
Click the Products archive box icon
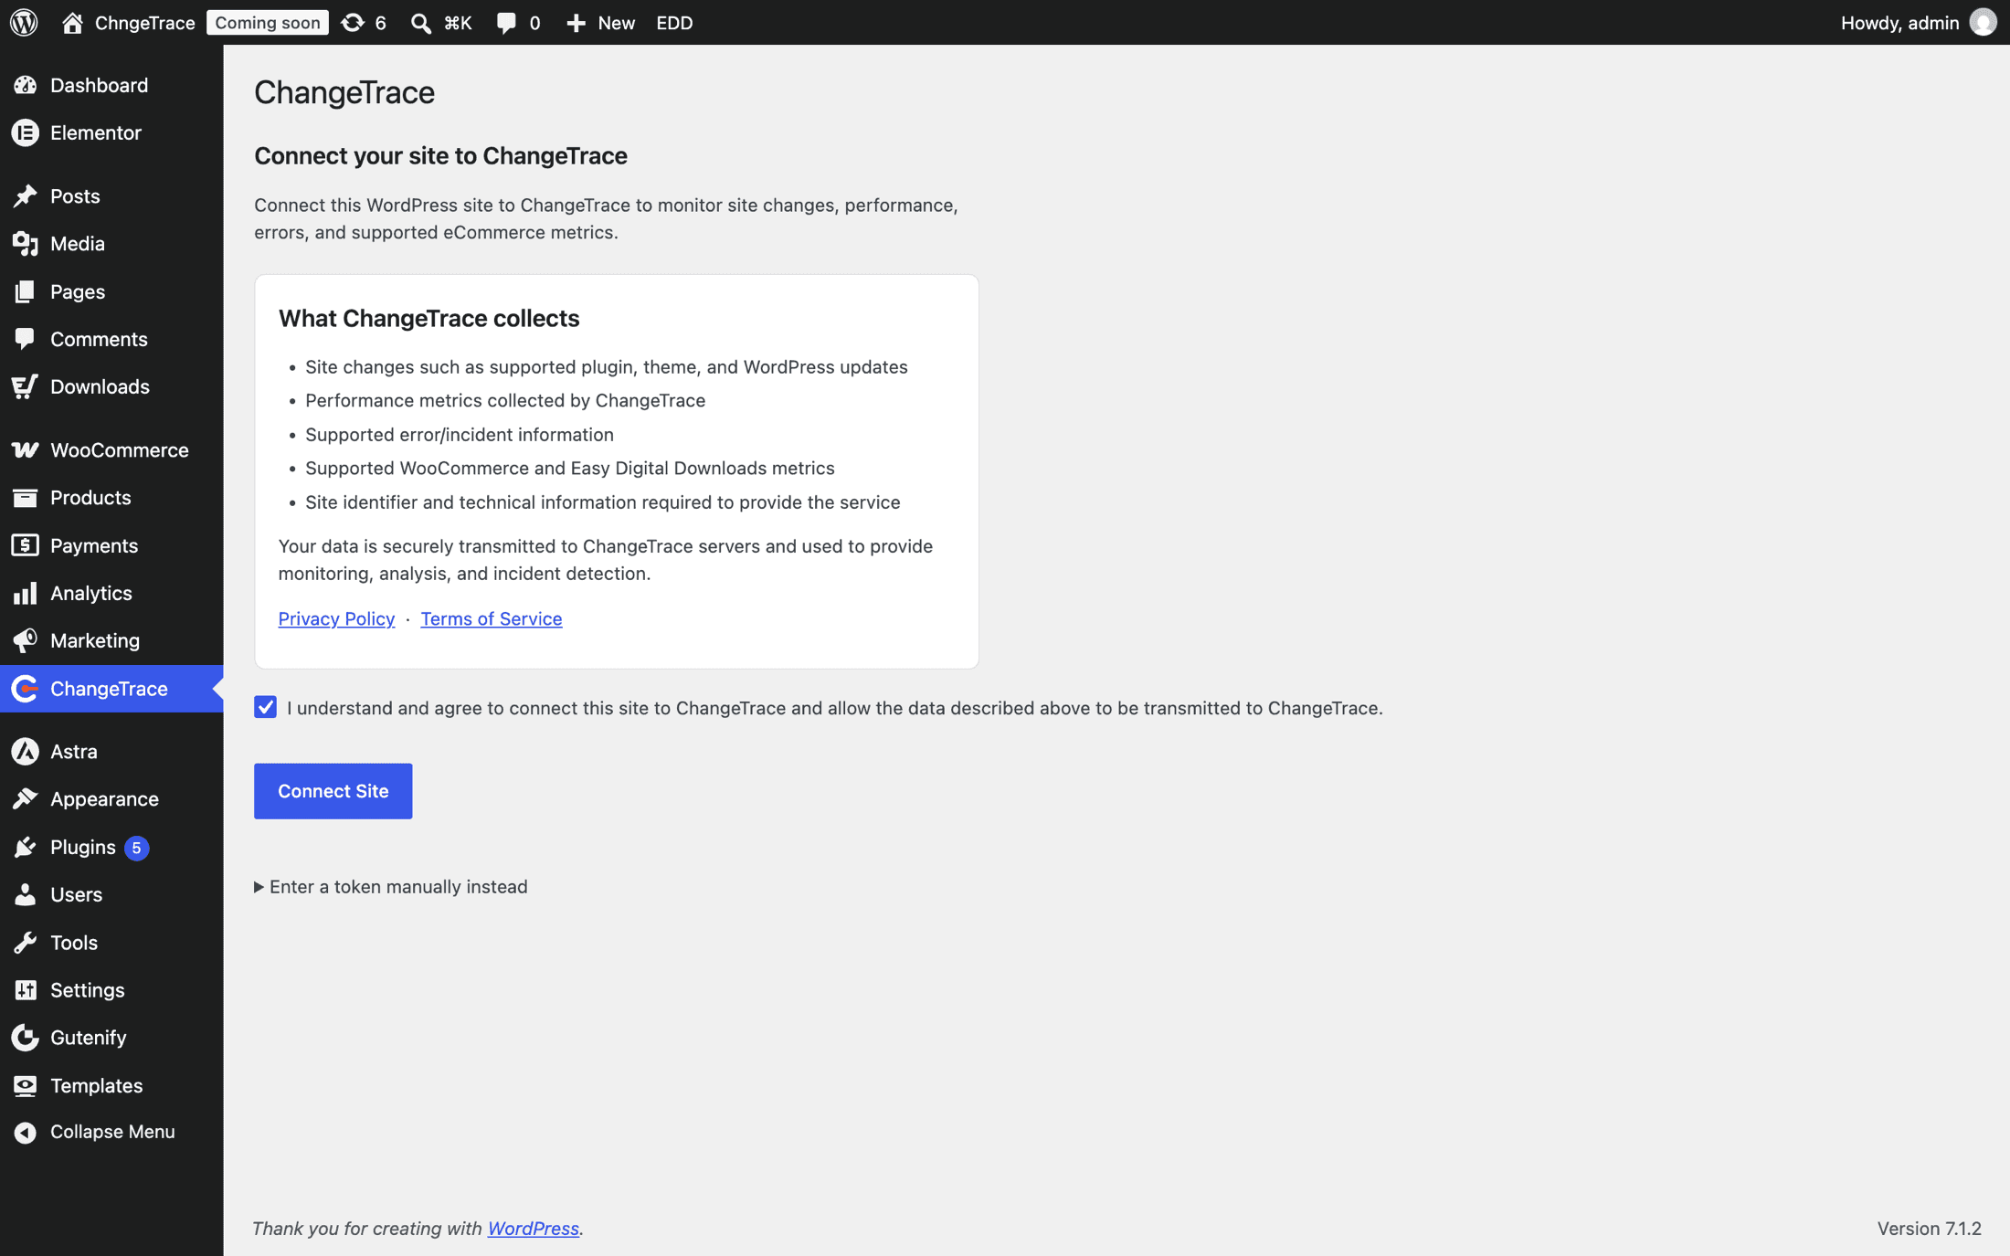coord(26,498)
